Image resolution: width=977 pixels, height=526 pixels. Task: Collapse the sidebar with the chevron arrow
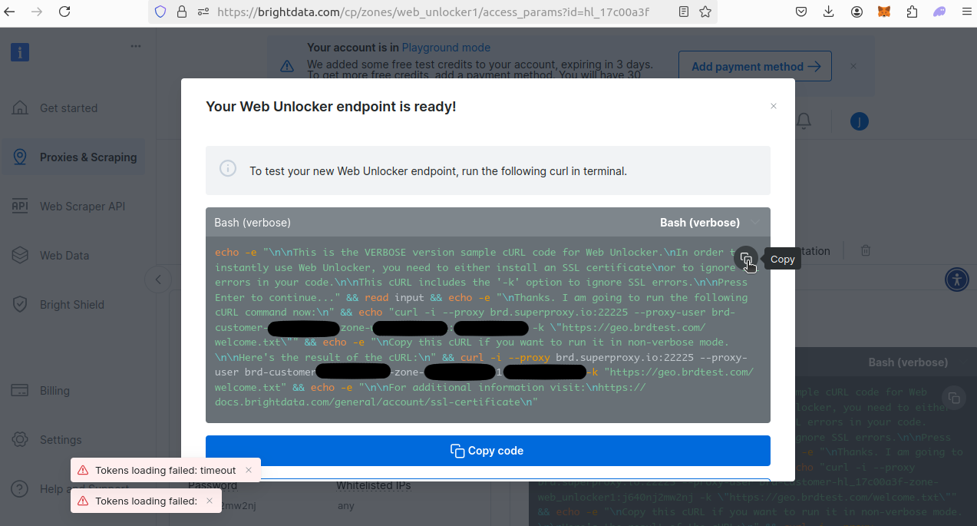click(158, 279)
